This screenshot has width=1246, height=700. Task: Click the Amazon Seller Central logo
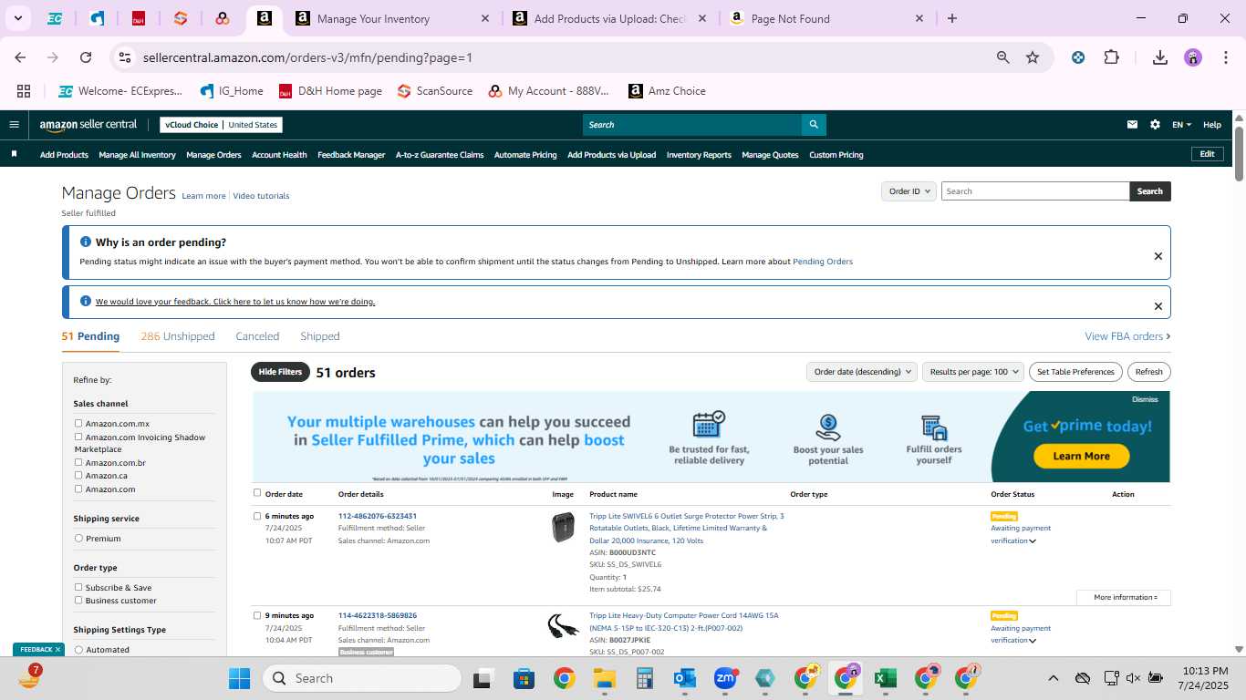(88, 125)
